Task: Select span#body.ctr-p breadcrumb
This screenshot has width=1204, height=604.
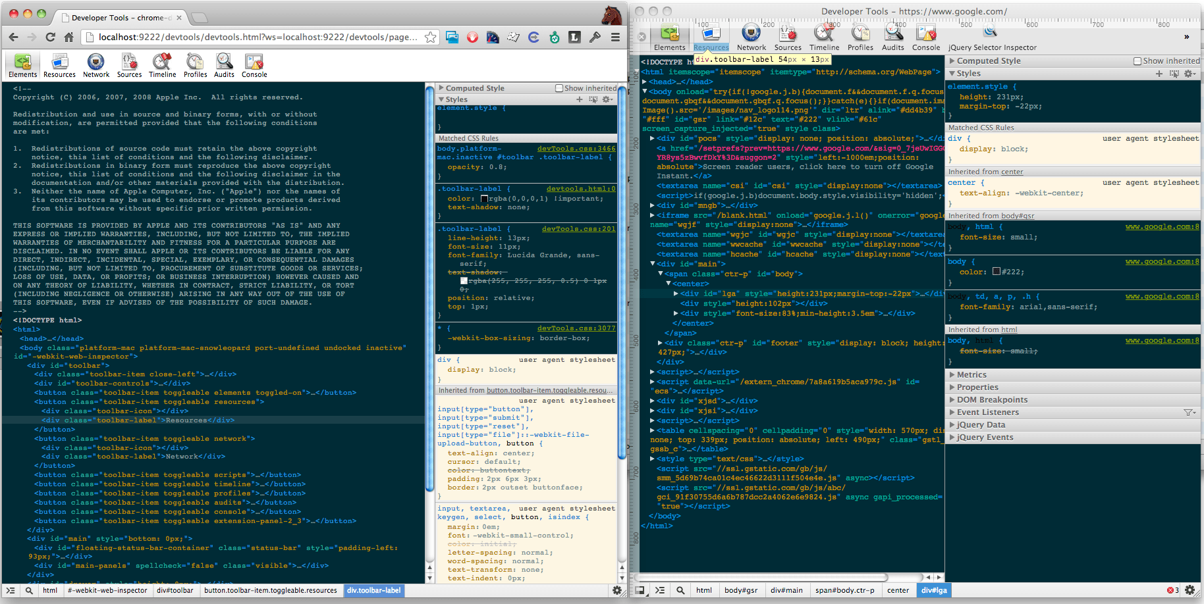Action: tap(845, 590)
